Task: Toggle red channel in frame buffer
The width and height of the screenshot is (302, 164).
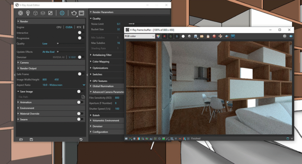Action: pos(164,36)
